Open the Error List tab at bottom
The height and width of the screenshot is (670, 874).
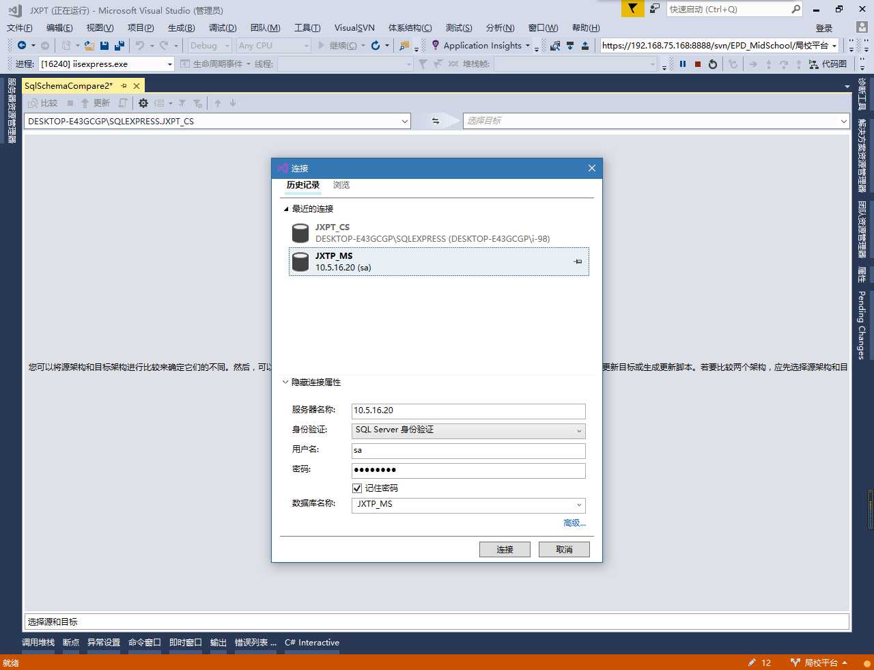pyautogui.click(x=255, y=643)
